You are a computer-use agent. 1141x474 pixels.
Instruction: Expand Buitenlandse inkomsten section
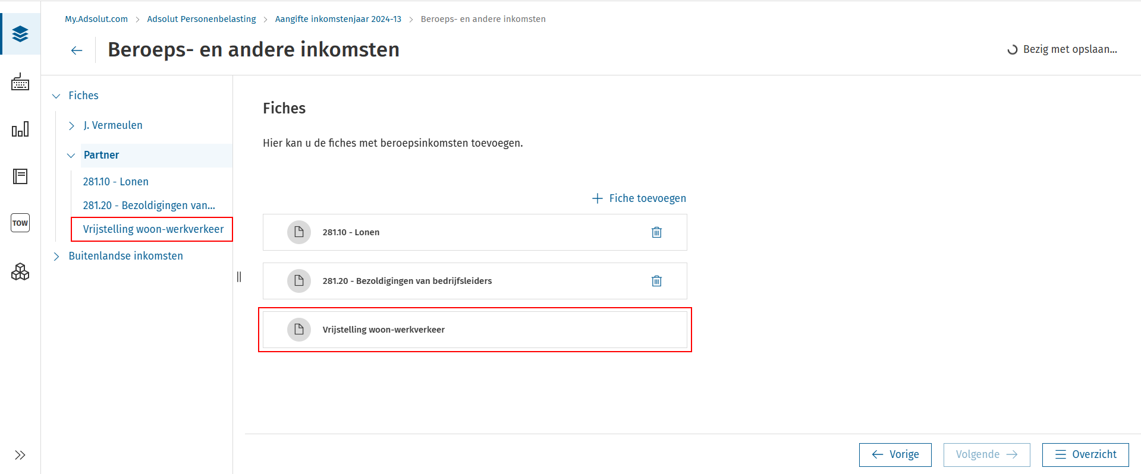(x=56, y=257)
